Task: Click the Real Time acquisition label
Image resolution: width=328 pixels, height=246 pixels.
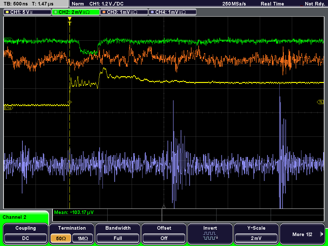Action: [x=272, y=4]
